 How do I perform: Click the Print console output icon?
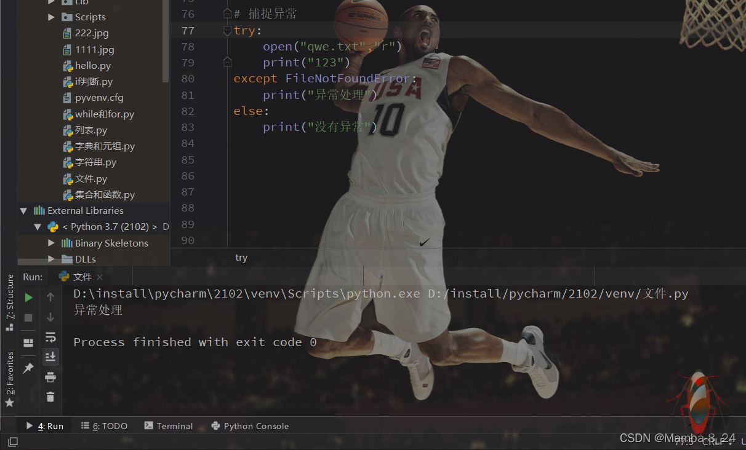point(50,377)
